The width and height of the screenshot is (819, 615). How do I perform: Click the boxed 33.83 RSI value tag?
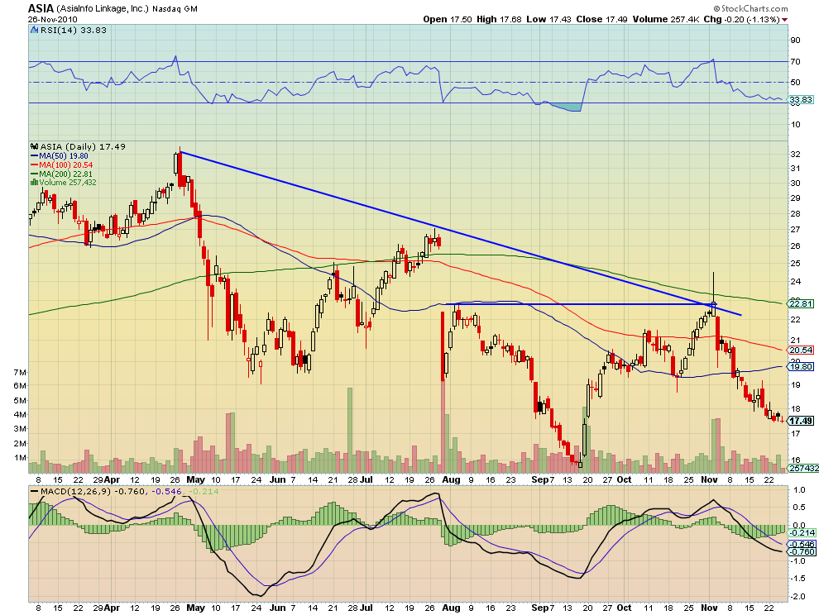[801, 100]
